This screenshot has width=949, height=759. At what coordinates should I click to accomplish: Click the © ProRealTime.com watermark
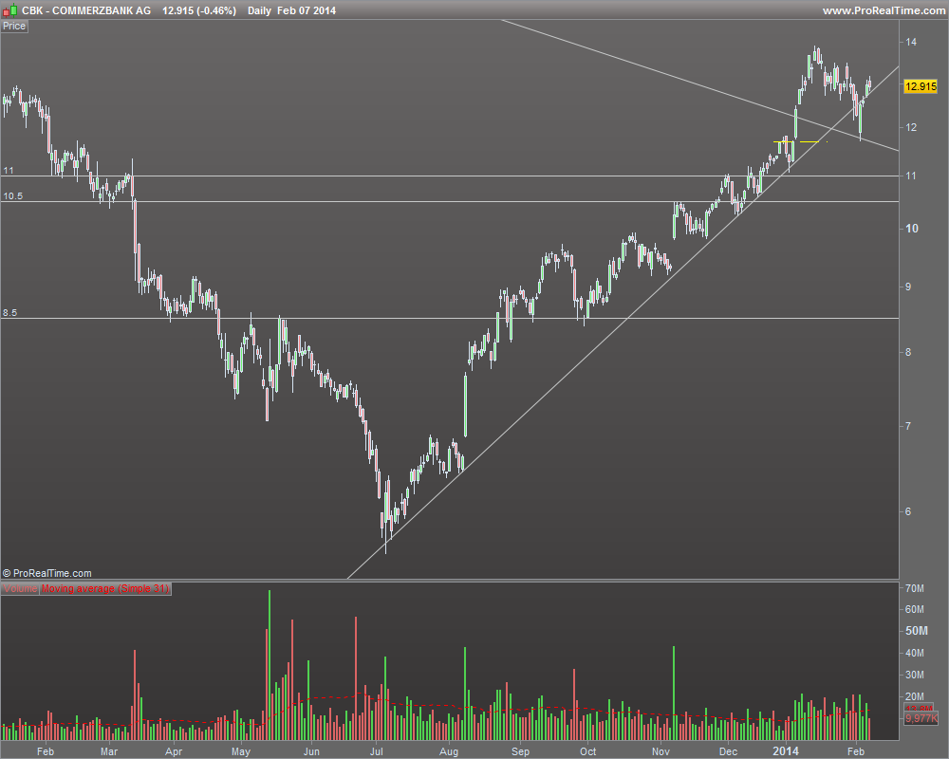pyautogui.click(x=47, y=573)
